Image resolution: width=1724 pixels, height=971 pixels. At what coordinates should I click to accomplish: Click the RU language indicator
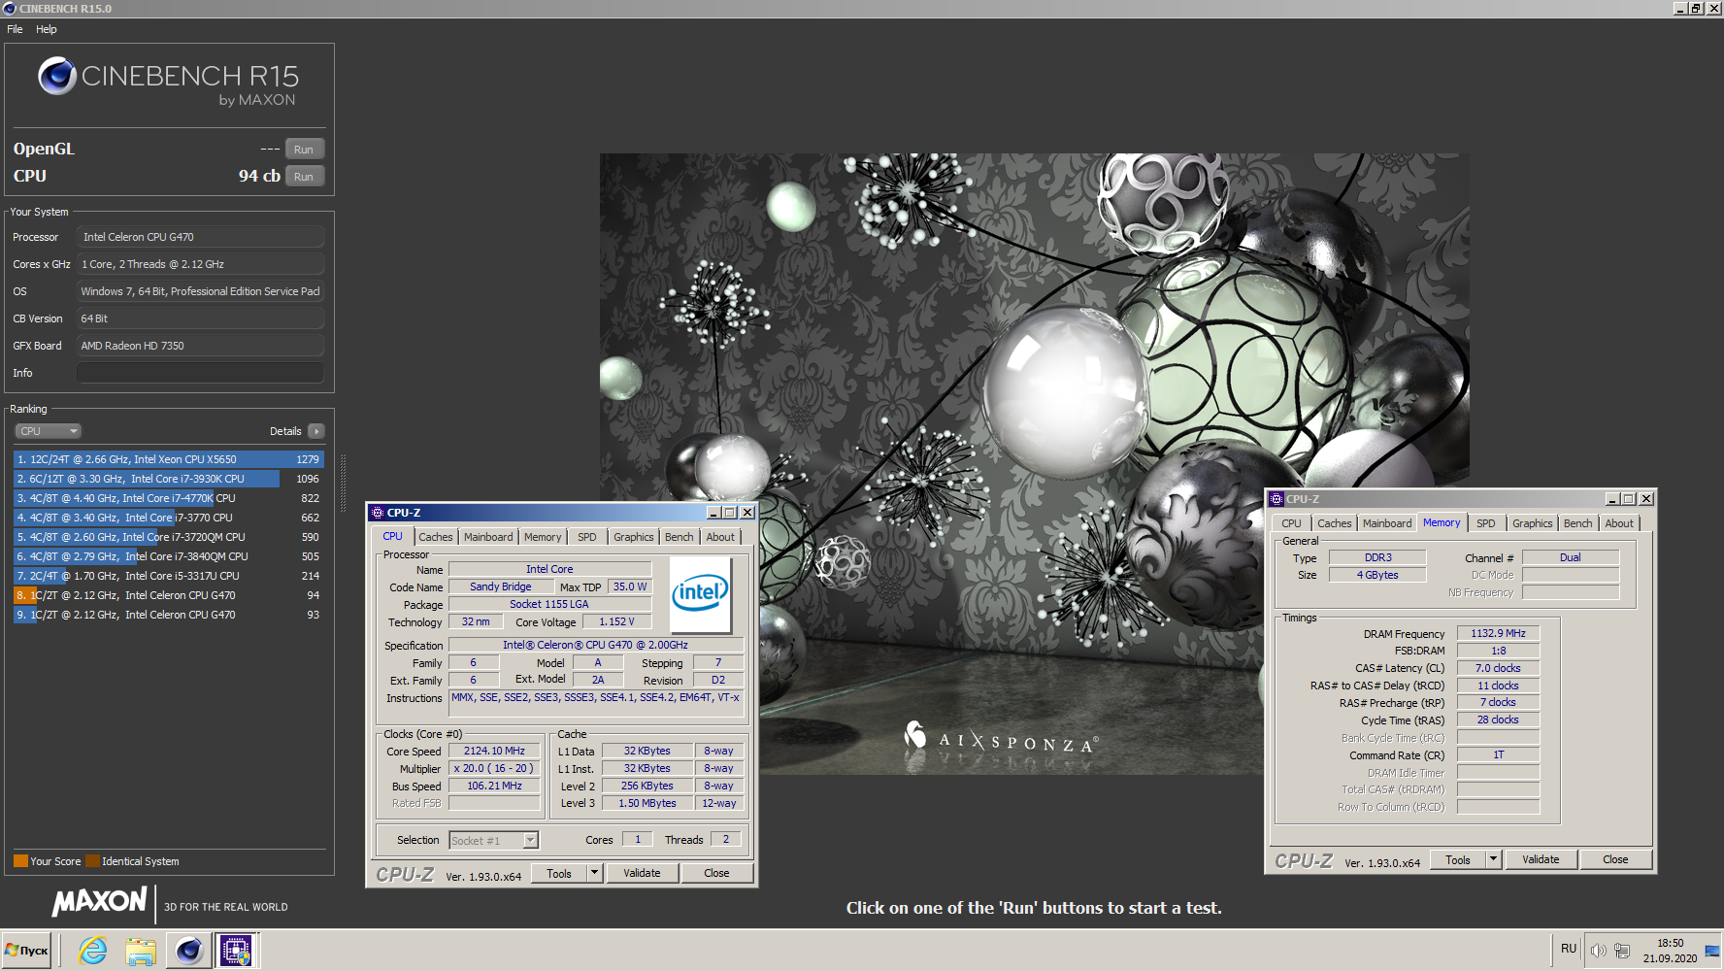(1569, 949)
